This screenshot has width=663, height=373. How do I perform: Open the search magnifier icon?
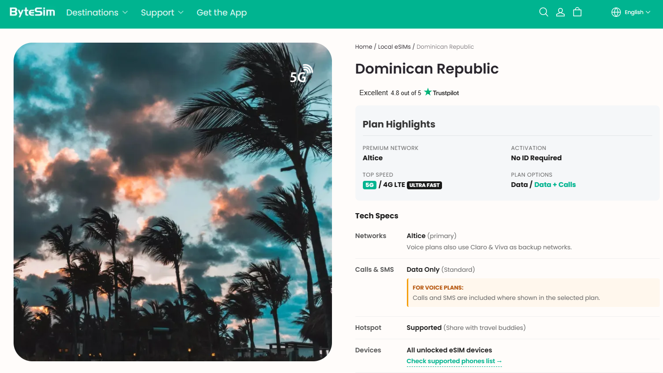(x=544, y=12)
